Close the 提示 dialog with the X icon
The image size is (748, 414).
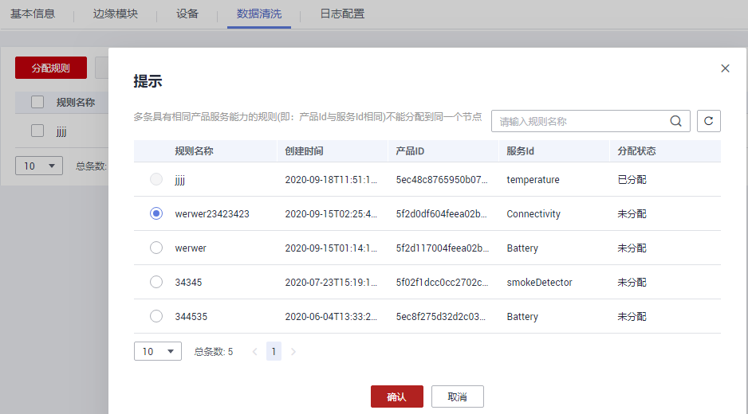725,68
